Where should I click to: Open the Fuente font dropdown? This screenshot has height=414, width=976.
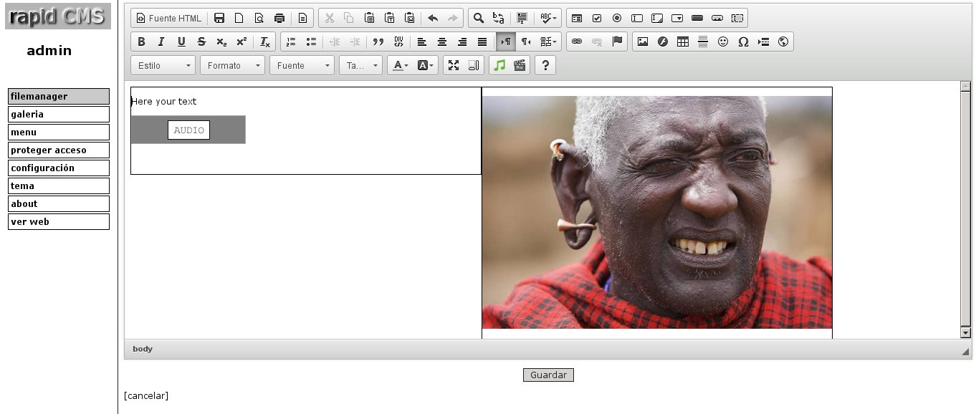[302, 65]
